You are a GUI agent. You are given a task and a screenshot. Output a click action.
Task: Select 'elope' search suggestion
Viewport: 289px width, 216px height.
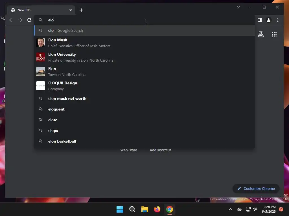point(145,130)
